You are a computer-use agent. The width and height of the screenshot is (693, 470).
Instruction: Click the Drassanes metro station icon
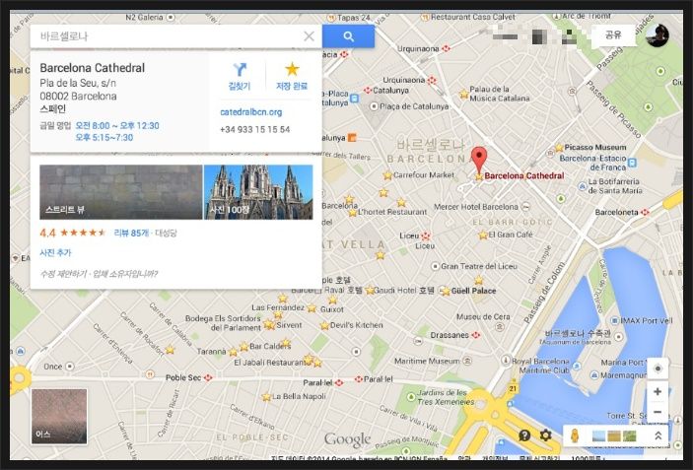point(476,335)
